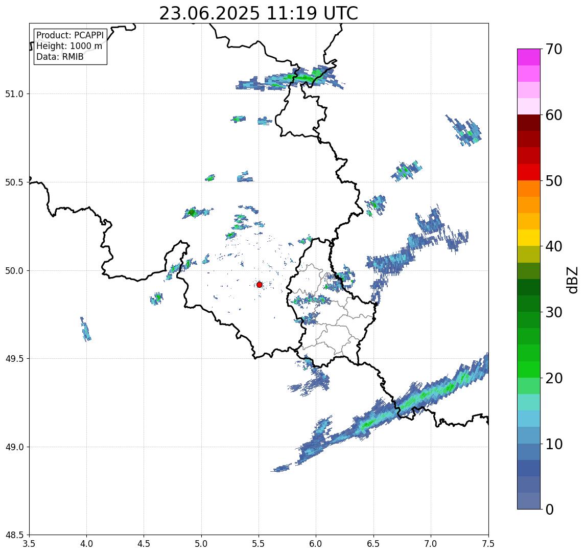Click the magenta swatch at top of colorbar
585x554 pixels.
point(529,57)
